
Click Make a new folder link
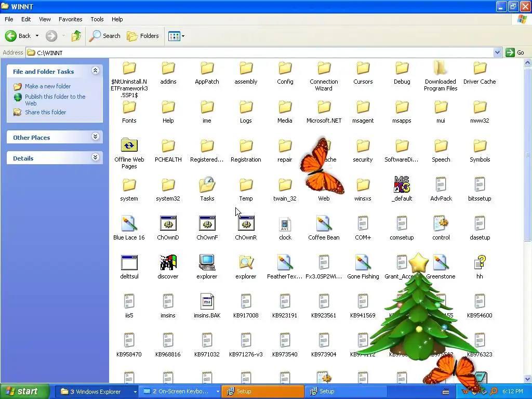click(47, 86)
